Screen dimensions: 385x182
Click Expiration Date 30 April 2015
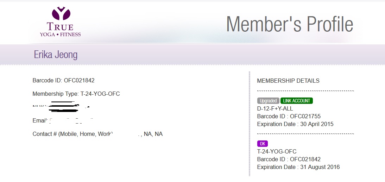(295, 124)
